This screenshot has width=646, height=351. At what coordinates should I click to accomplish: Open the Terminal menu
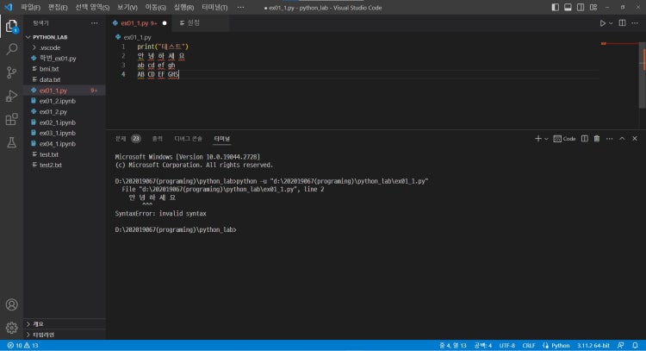click(214, 8)
